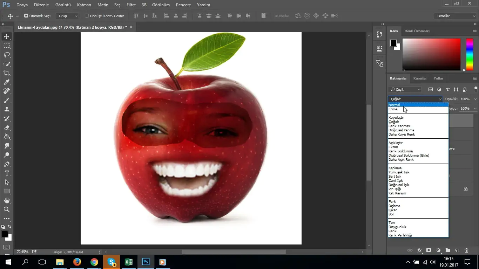
Task: Open Excel from the Windows taskbar
Action: click(129, 262)
